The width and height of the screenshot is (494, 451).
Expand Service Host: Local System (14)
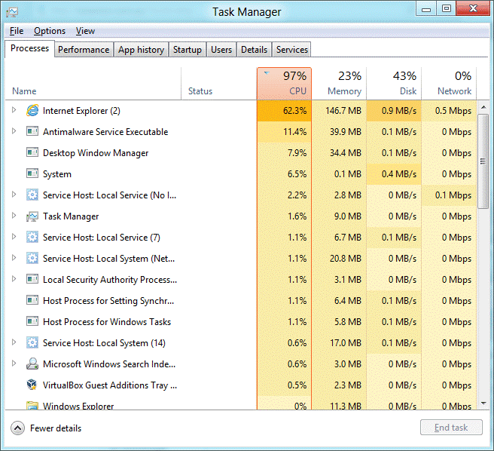[x=14, y=343]
